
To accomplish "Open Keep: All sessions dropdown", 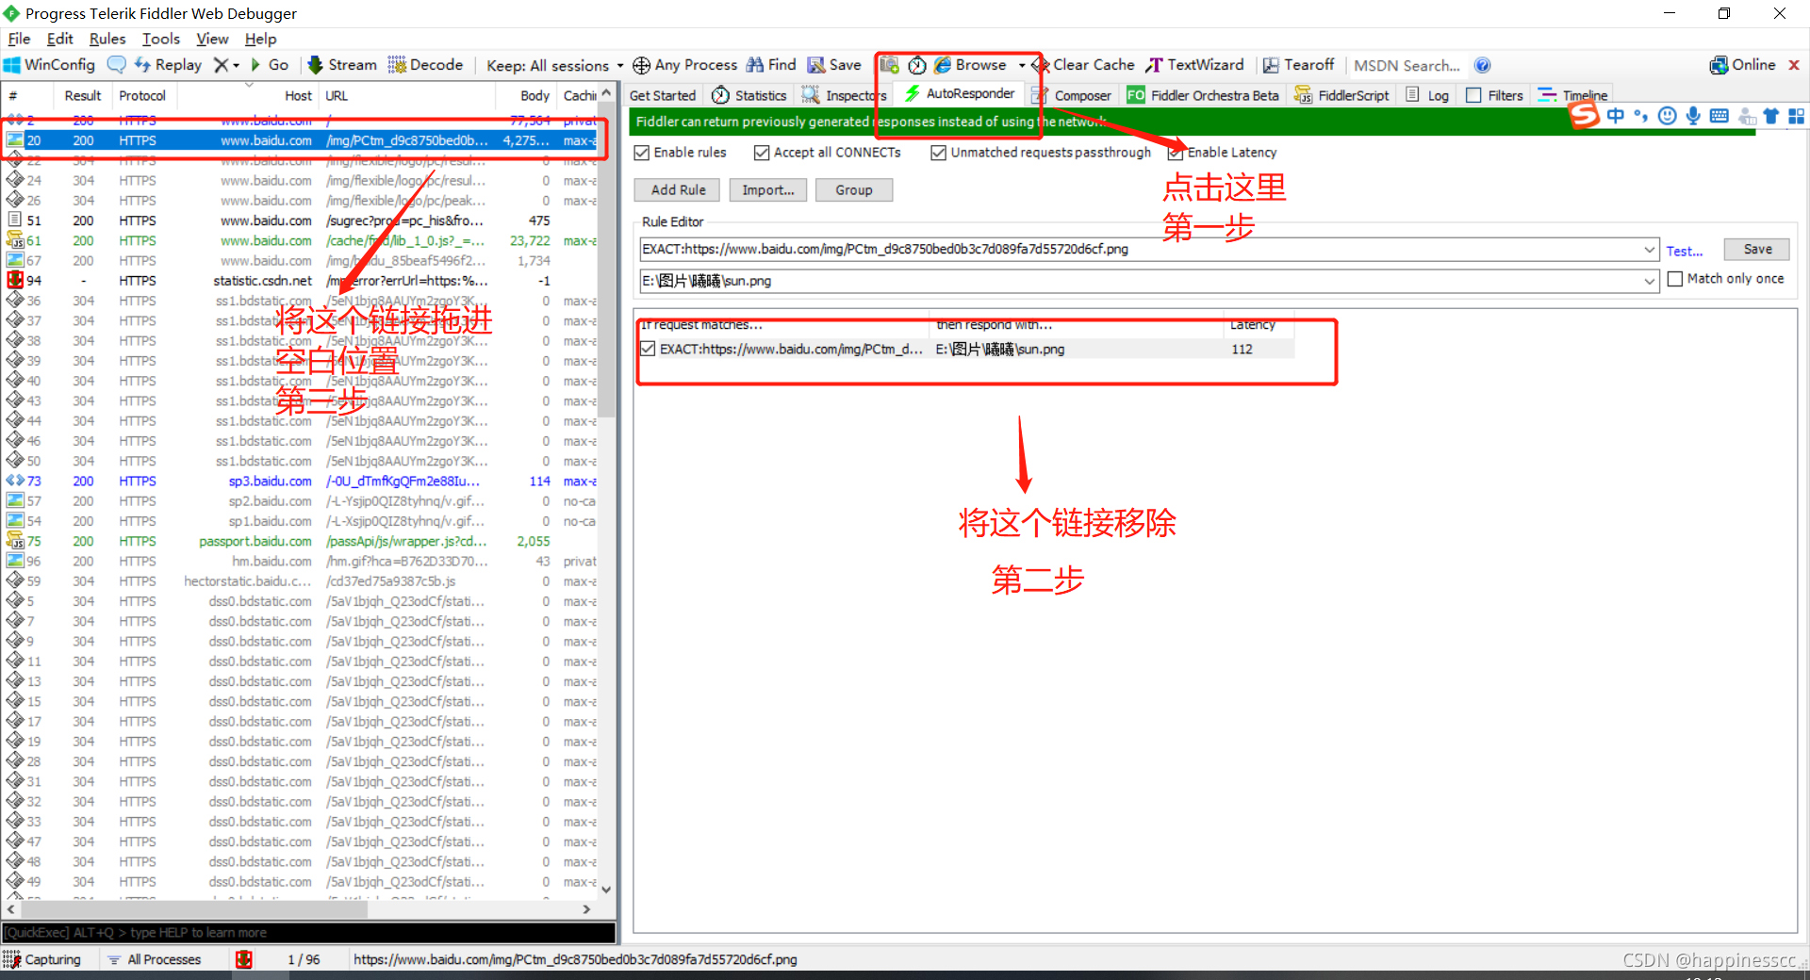I will (x=554, y=65).
